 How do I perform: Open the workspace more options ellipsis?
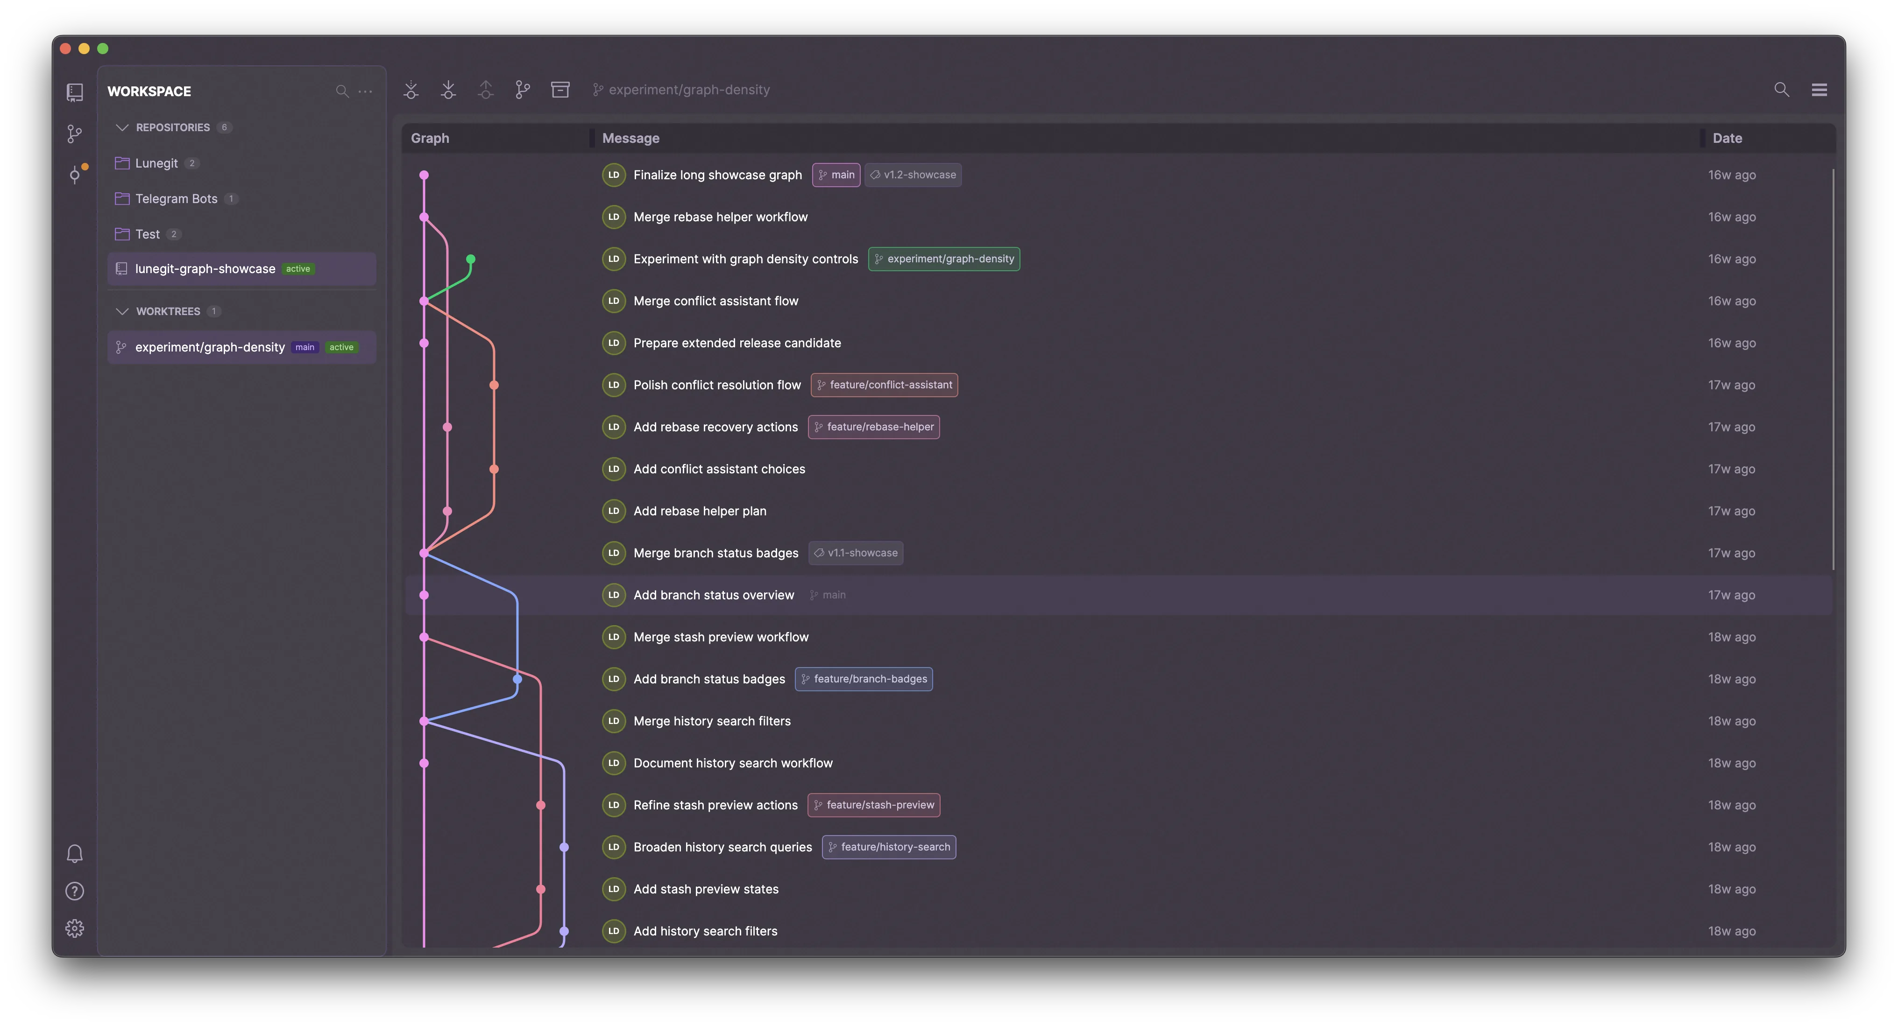pyautogui.click(x=366, y=91)
